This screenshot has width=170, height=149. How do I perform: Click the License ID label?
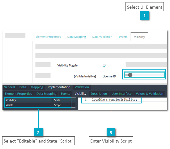coord(109,76)
